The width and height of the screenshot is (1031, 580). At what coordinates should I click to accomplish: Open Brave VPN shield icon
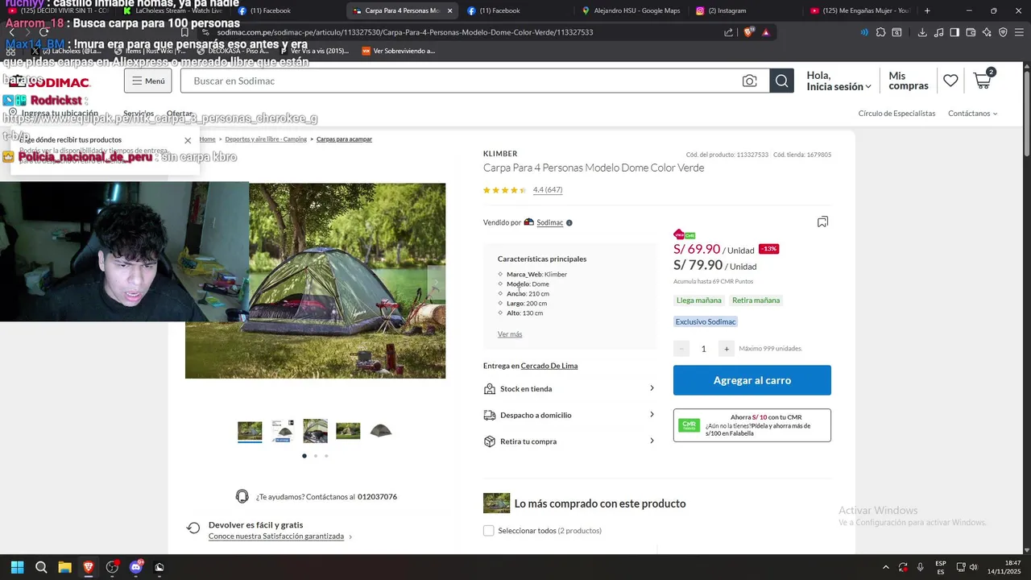1003,32
